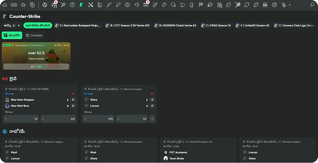This screenshot has height=163, width=318.
Task: Switch to the Outrights tab
Action: 34,35
